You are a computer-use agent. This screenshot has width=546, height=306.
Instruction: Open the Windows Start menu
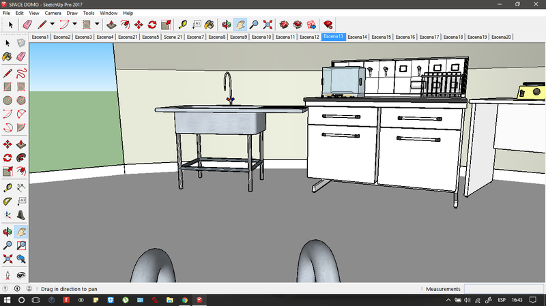pos(8,300)
